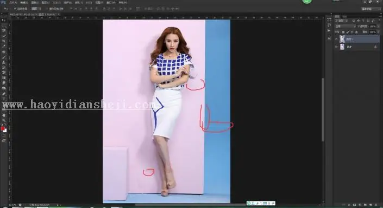Open Help menu
The width and height of the screenshot is (383, 208).
123,2
